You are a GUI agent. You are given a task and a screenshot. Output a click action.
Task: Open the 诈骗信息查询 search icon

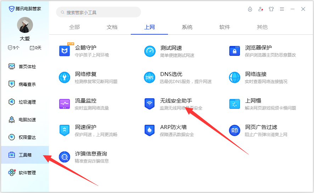coord(65,157)
